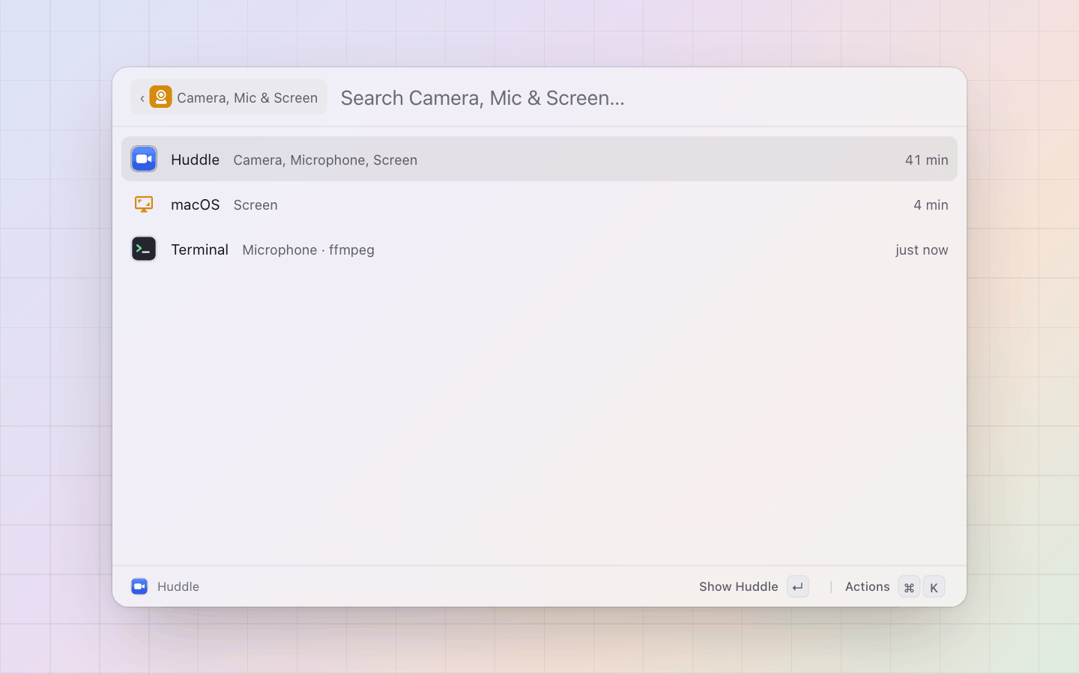Viewport: 1079px width, 674px height.
Task: Click the small Huddle icon in the footer
Action: (x=139, y=586)
